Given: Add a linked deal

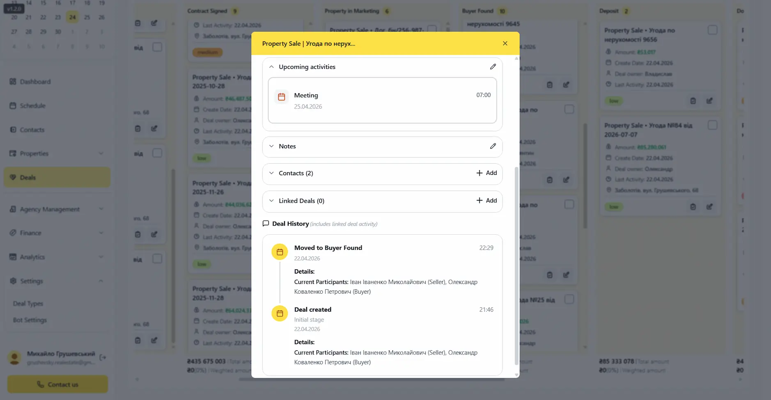Looking at the screenshot, I should click(486, 201).
